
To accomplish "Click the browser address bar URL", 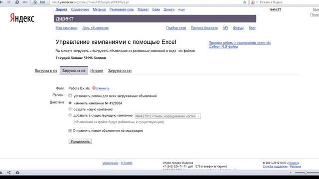I will pos(90,2).
